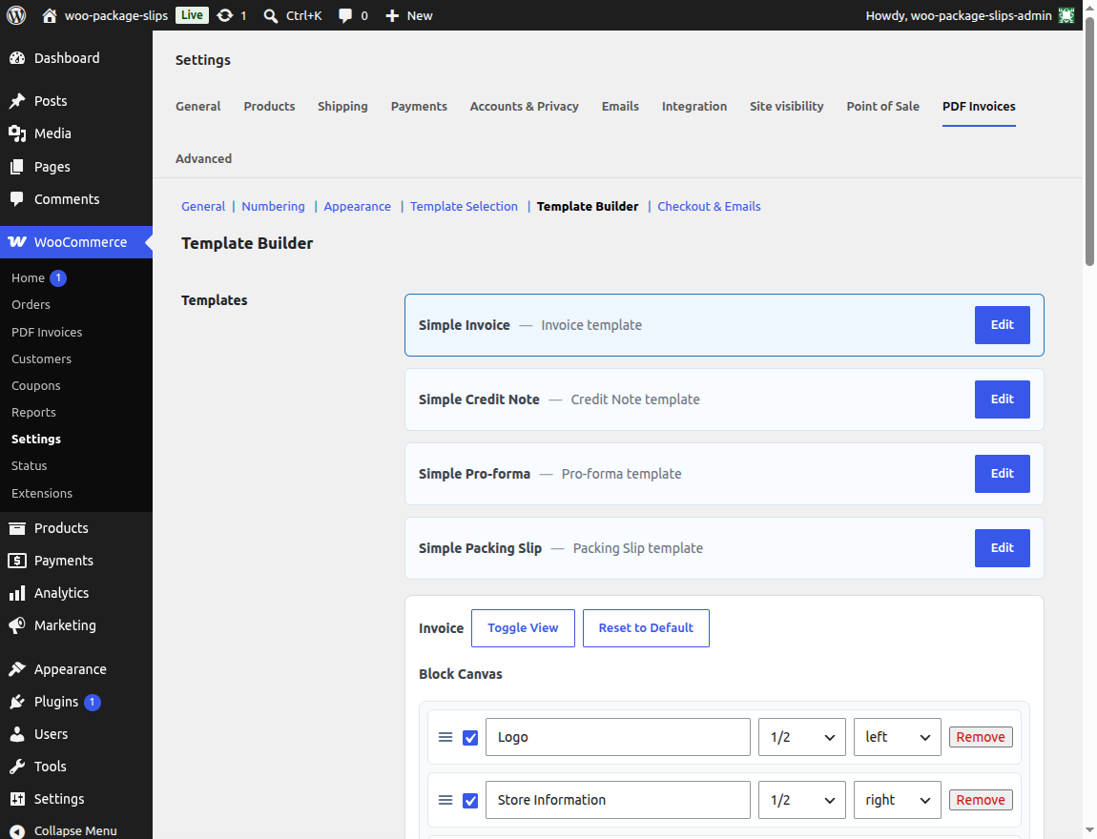Click the Media icon in the sidebar
Image resolution: width=1097 pixels, height=839 pixels.
pyautogui.click(x=17, y=133)
